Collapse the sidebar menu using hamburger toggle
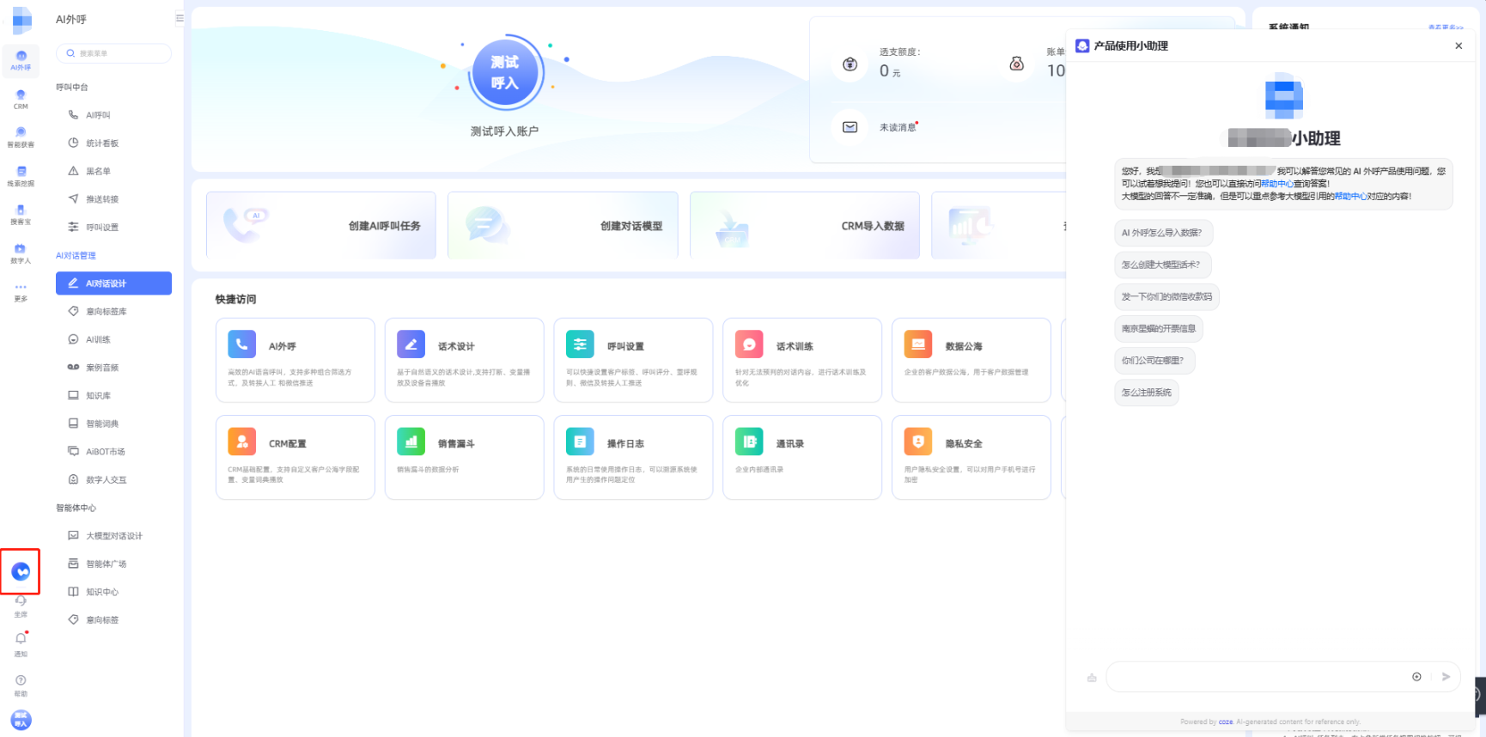The image size is (1486, 737). click(180, 18)
